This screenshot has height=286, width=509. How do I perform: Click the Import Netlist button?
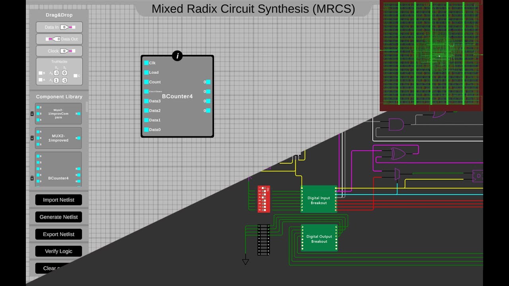coord(58,200)
